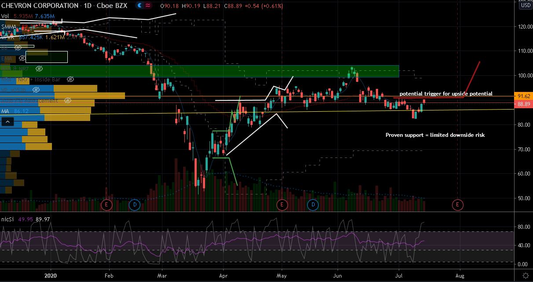Open chart settings gear icon
The width and height of the screenshot is (533, 282).
click(x=525, y=275)
